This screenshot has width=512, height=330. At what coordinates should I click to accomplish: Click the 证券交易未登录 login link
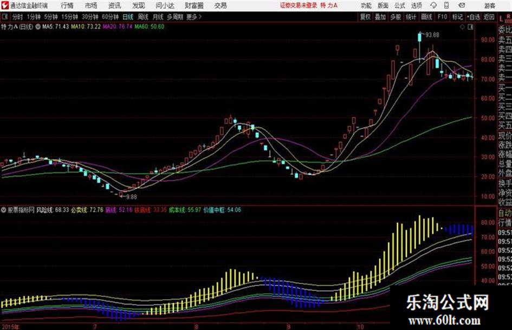point(299,5)
